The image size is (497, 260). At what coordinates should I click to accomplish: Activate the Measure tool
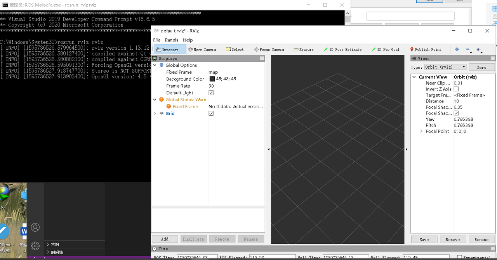coord(304,49)
